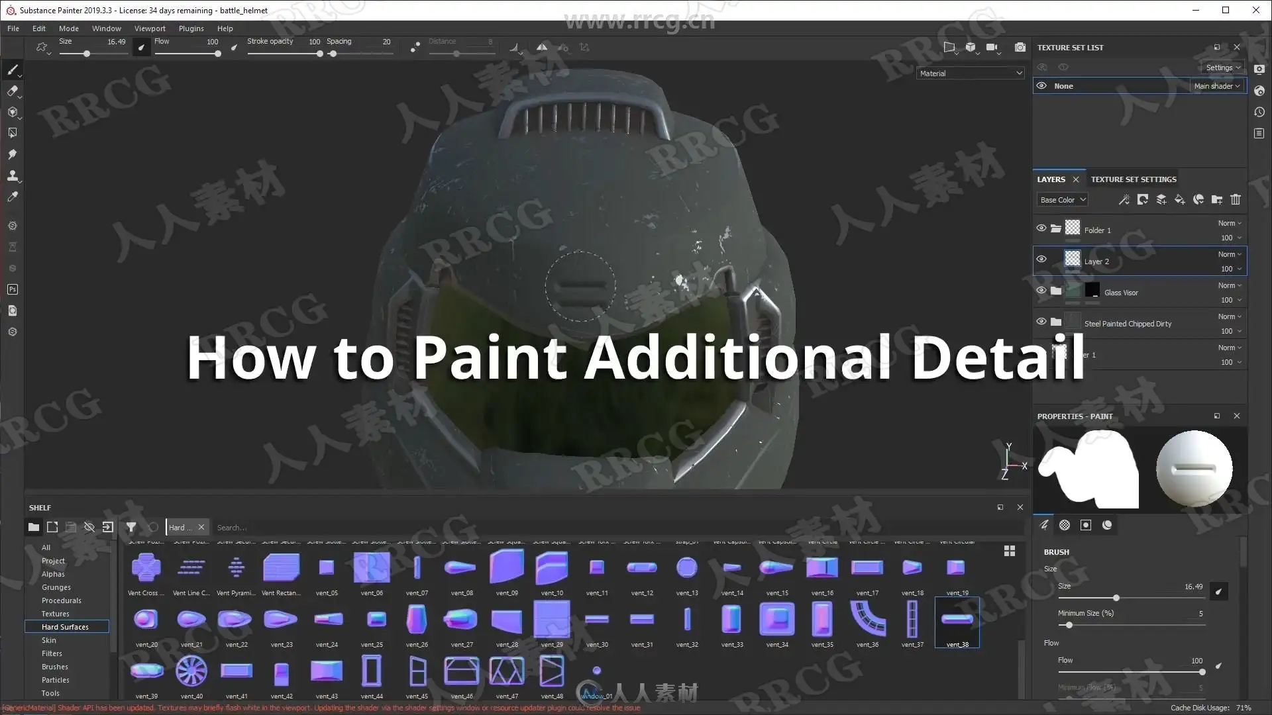The width and height of the screenshot is (1272, 715).
Task: Toggle visibility of Glass Visor layer
Action: (x=1041, y=291)
